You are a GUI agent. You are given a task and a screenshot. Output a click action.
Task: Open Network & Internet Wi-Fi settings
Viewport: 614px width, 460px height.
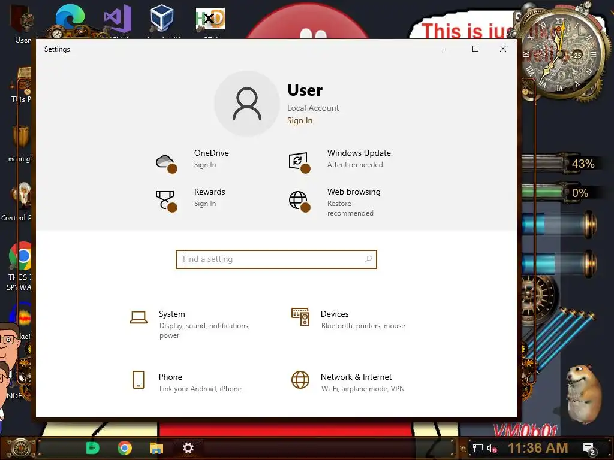click(363, 388)
